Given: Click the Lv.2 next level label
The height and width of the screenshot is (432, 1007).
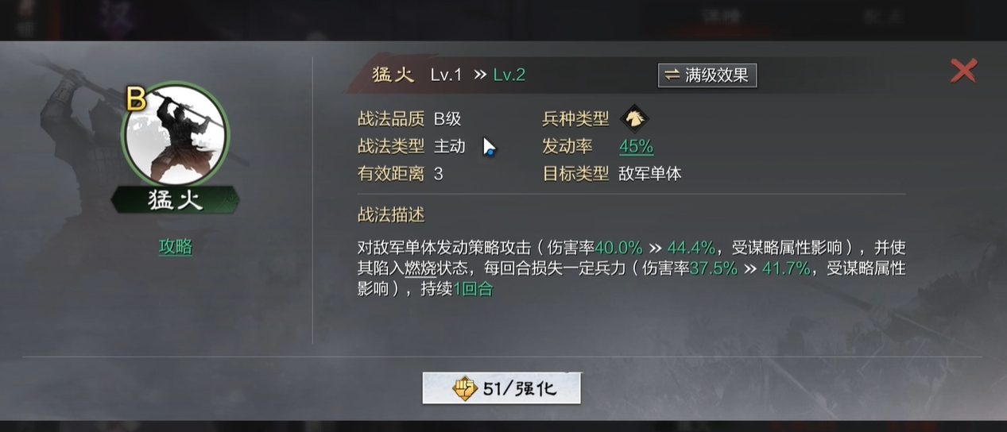Looking at the screenshot, I should tap(509, 75).
